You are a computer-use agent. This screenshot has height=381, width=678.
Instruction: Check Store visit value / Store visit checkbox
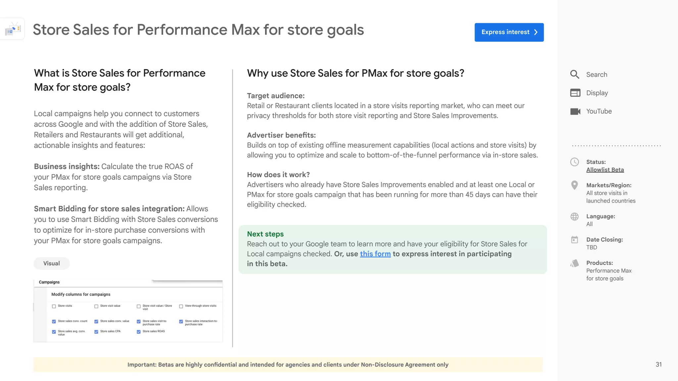point(139,306)
